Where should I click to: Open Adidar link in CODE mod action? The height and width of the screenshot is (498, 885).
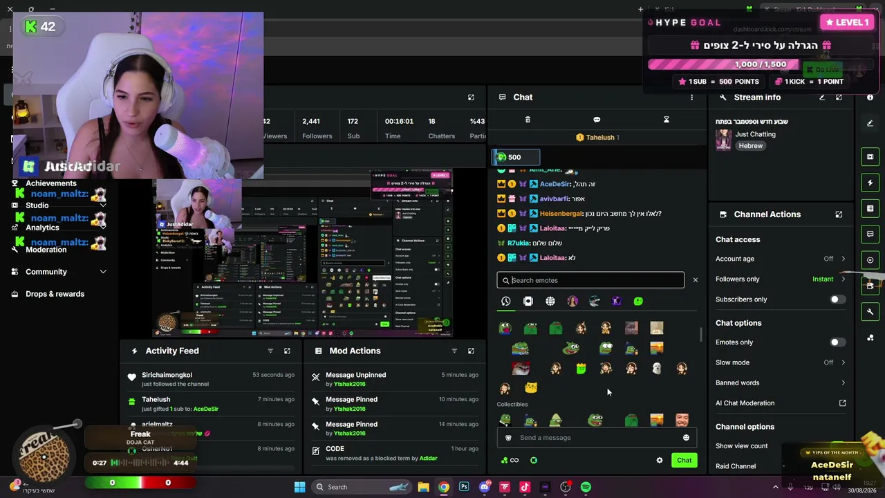coord(428,458)
